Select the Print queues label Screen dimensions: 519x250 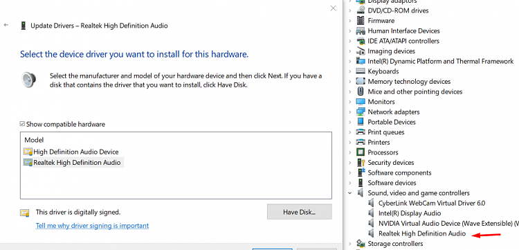(x=386, y=132)
